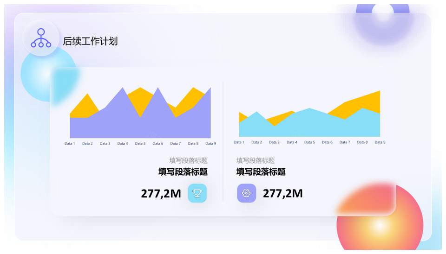The image size is (446, 254).
Task: Select the 277,2M value beside the gear icon
Action: pyautogui.click(x=282, y=194)
